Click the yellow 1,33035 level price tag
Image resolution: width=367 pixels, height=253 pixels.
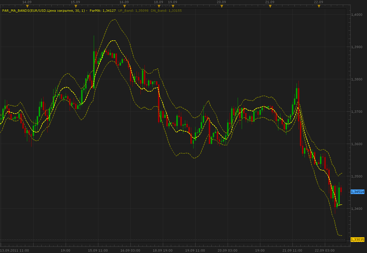click(x=358, y=240)
